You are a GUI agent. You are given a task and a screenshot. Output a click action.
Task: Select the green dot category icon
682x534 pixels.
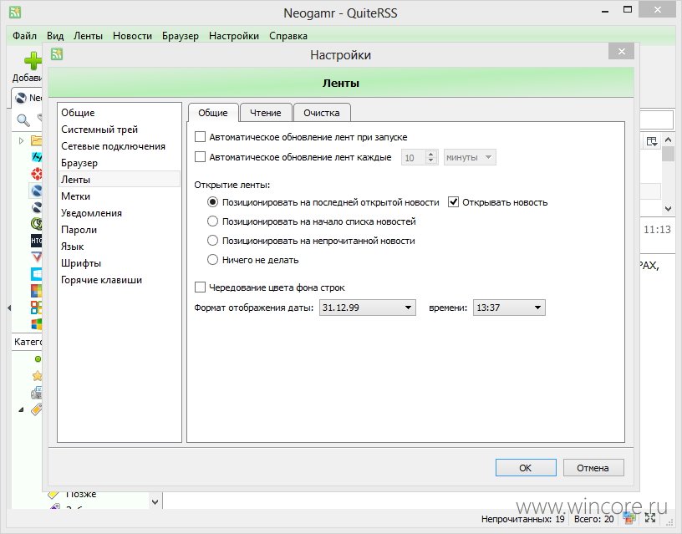[x=38, y=359]
